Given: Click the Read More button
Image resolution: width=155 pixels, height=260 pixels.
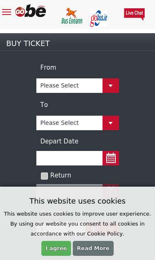Looking at the screenshot, I should point(93,248).
